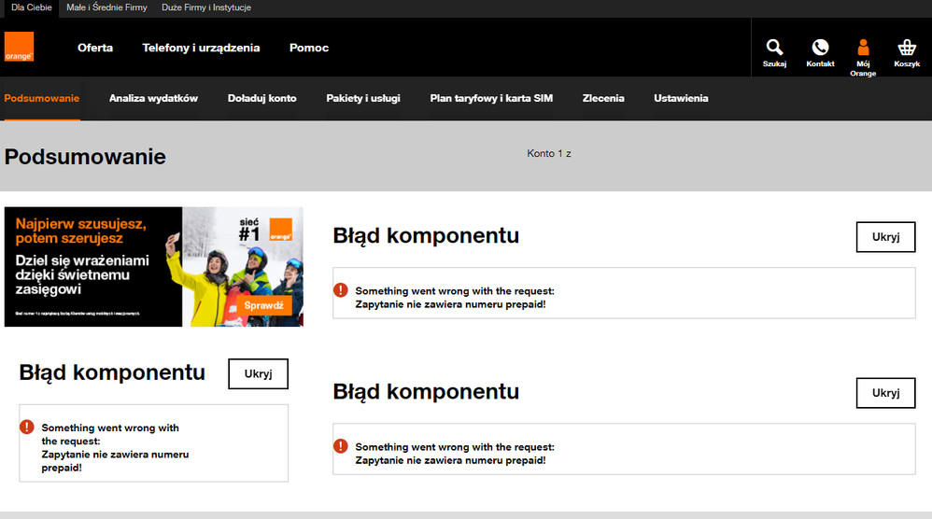Switch to Duże Firmy i Instytucje tab
932x519 pixels.
click(x=206, y=7)
